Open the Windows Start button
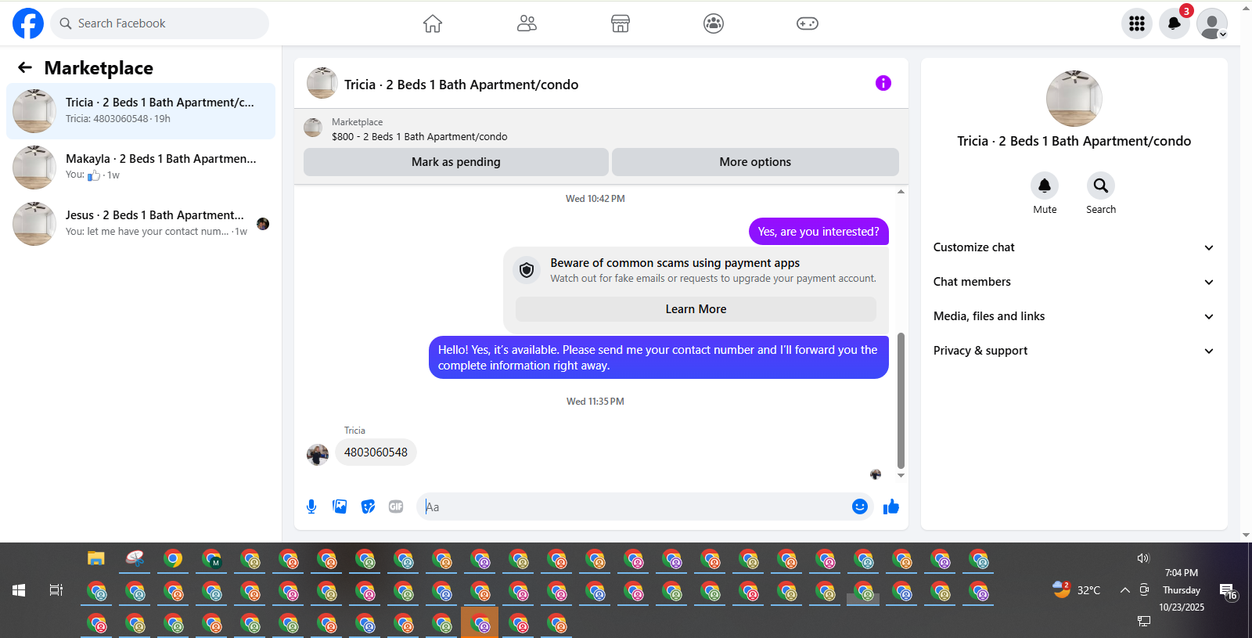Viewport: 1252px width, 638px height. [x=19, y=590]
